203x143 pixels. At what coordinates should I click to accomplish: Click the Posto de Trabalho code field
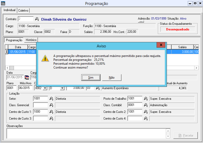tap(135, 98)
